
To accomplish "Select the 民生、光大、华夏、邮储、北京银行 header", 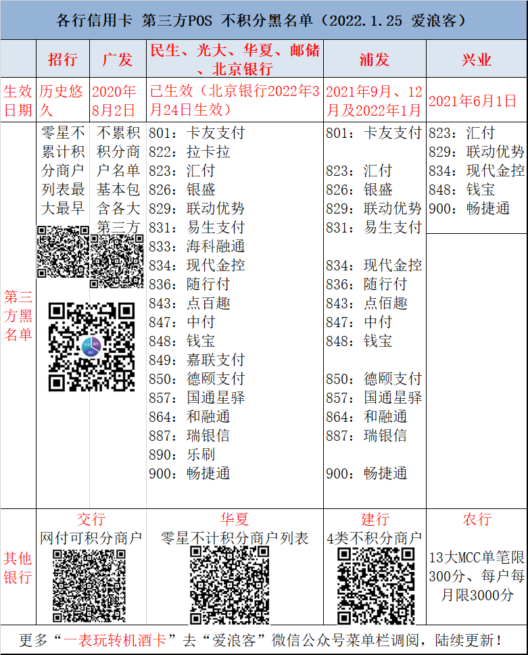I will [235, 59].
